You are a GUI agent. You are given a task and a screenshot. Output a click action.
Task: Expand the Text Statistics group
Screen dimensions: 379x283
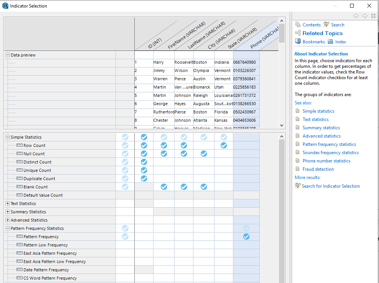click(x=8, y=203)
